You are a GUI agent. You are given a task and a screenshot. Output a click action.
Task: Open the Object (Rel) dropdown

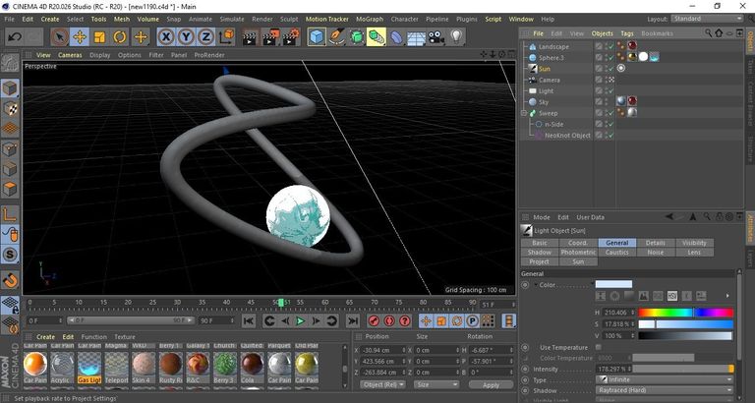[x=382, y=384]
